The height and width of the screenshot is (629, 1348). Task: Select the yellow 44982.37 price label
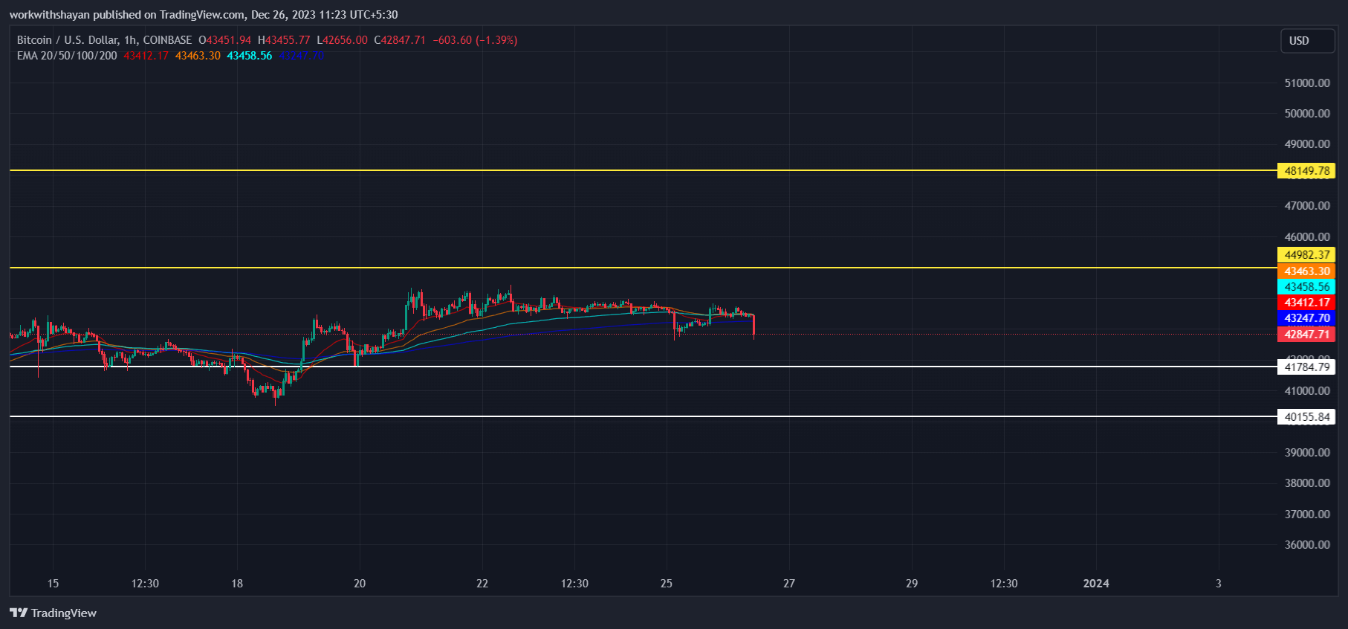1306,255
